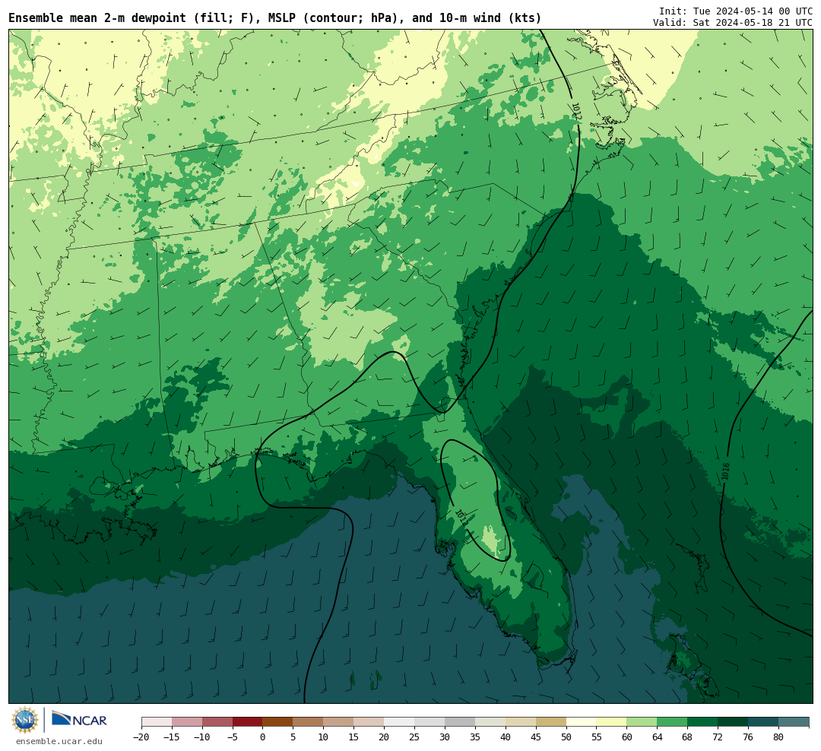This screenshot has height=751, width=821.
Task: Click the 0 colorbar tick label
Action: (263, 737)
